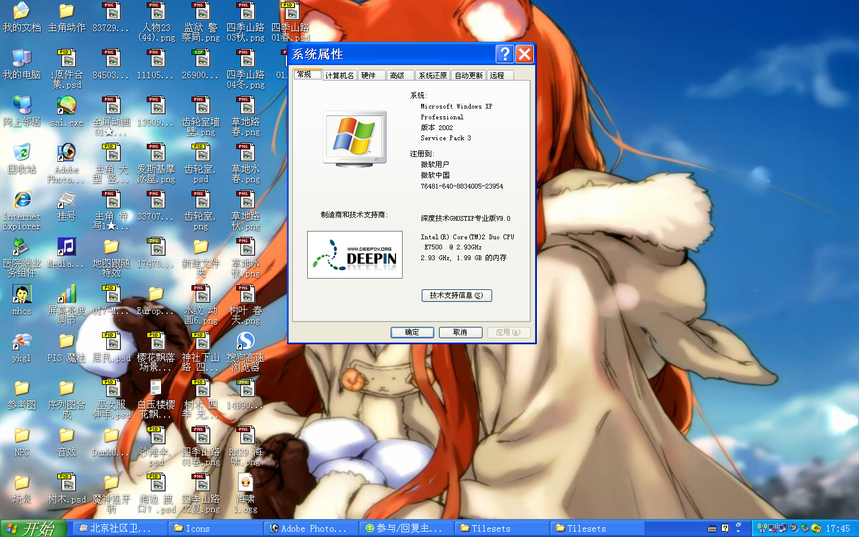Select the ykgl desktop icon
The image size is (859, 537).
point(21,347)
